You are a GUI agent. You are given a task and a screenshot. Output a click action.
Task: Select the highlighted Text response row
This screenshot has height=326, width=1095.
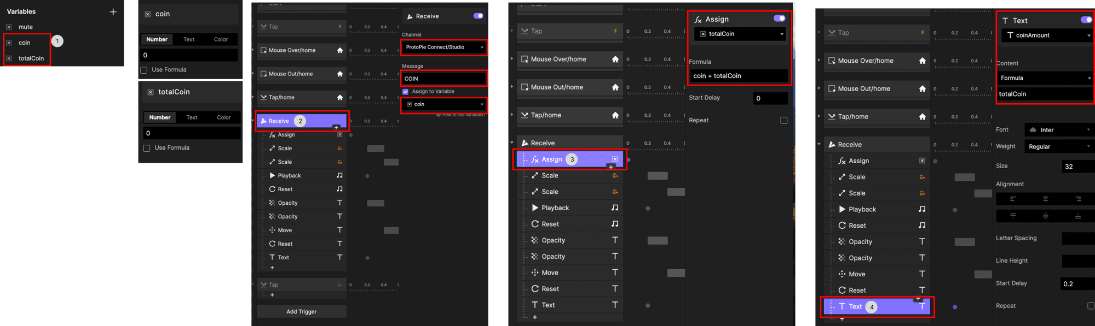click(877, 307)
